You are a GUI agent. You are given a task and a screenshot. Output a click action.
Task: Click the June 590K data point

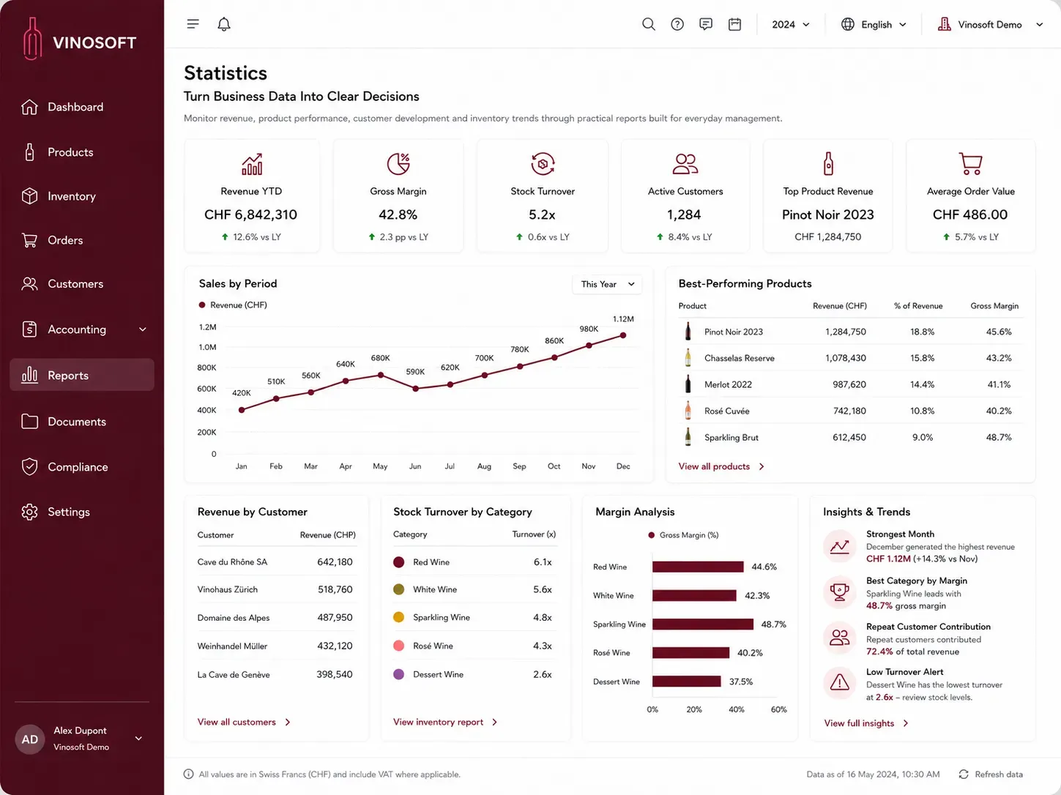[415, 389]
